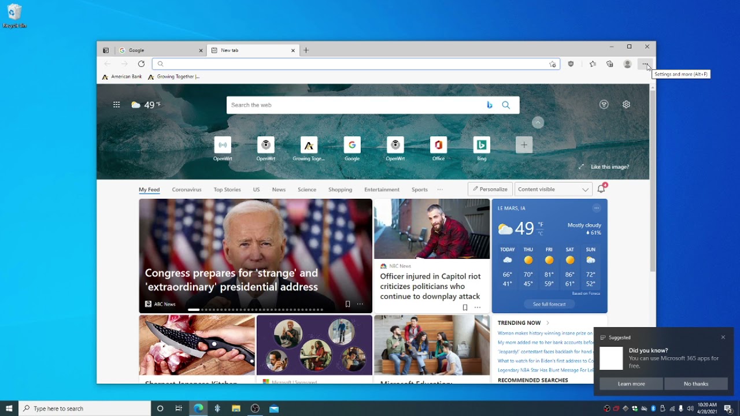Open Task View on the taskbar
The height and width of the screenshot is (416, 740).
click(x=179, y=408)
